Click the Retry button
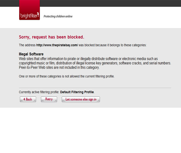181x153 pixels. click(49, 99)
